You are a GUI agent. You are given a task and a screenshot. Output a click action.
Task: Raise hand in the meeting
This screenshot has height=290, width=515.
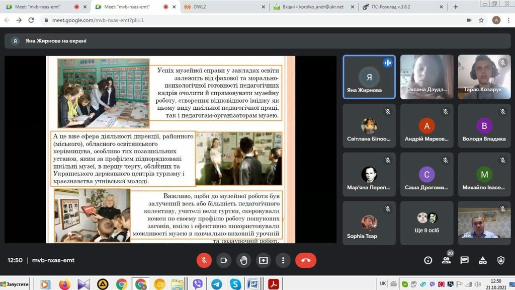coord(243,260)
